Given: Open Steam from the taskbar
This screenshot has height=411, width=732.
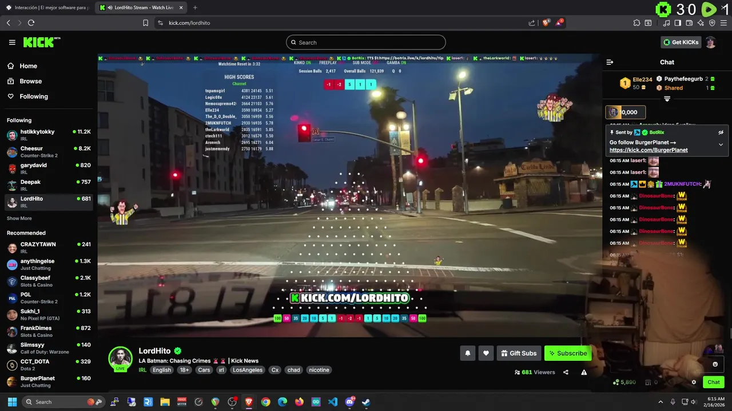Looking at the screenshot, I should [366, 402].
